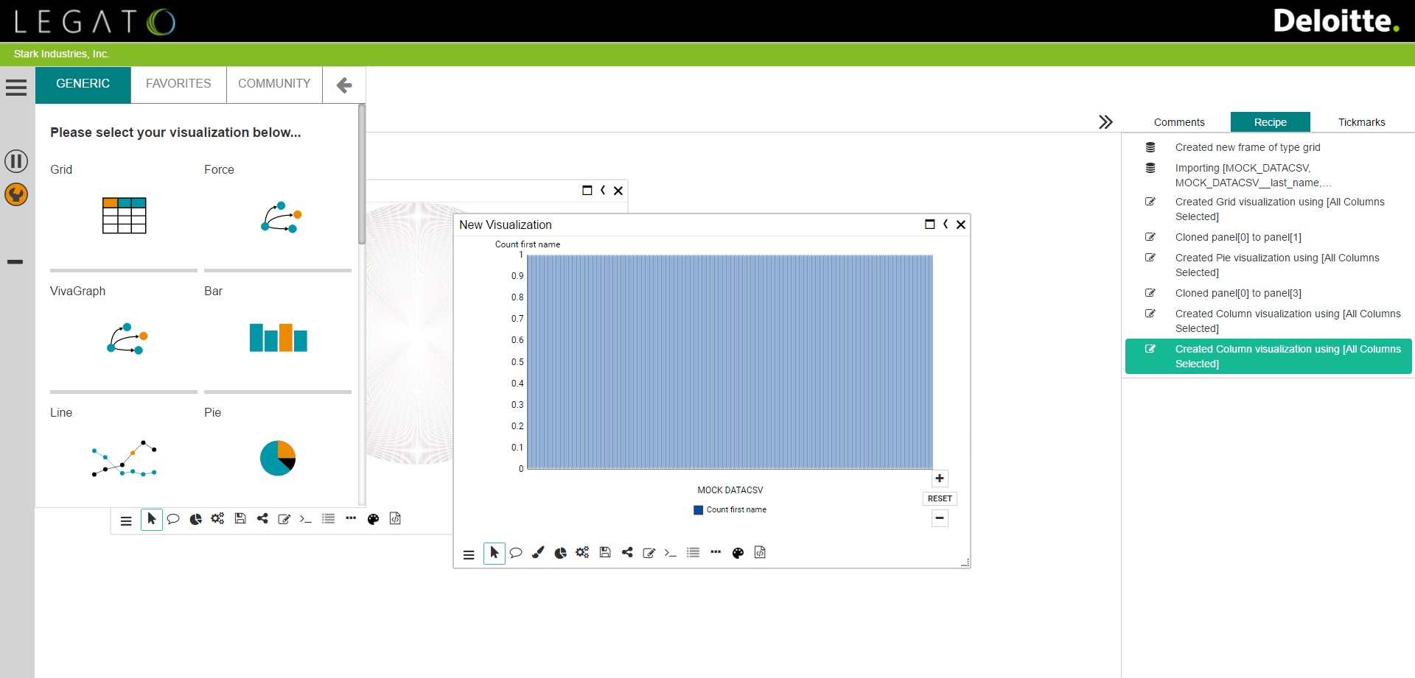
Task: Select highlighted 'Created Column visualization' recipe step
Action: click(x=1268, y=356)
